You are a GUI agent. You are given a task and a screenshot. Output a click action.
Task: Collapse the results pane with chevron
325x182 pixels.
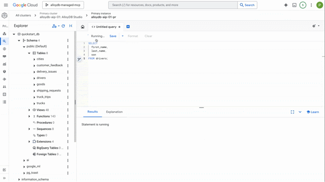click(300, 112)
